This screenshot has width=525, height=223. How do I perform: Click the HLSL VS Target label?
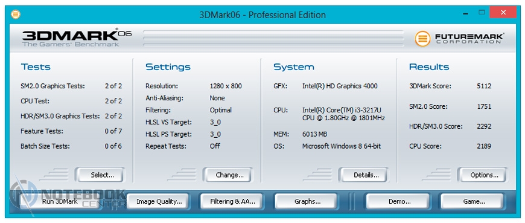tap(168, 122)
